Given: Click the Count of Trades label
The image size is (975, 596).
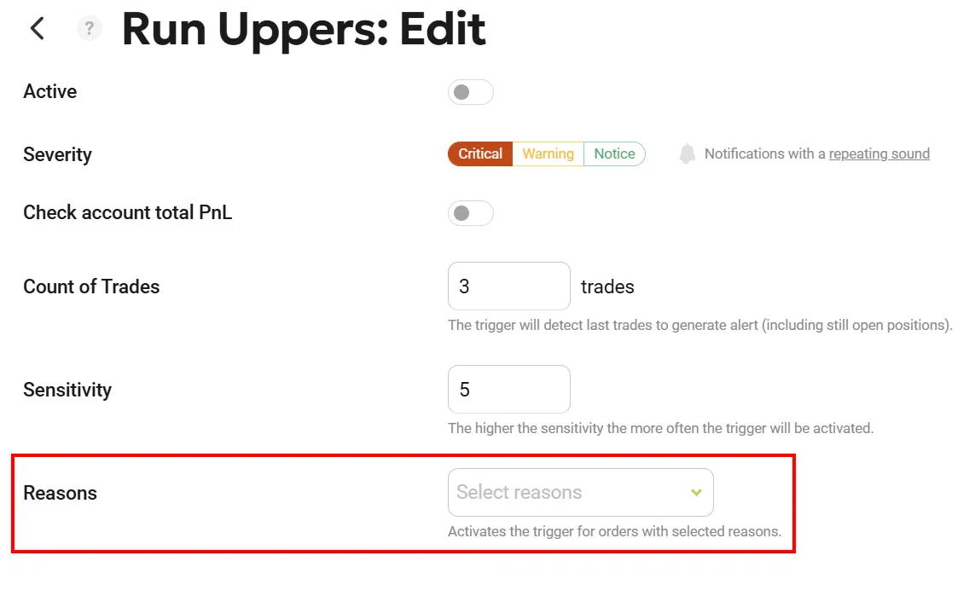Looking at the screenshot, I should click(91, 286).
